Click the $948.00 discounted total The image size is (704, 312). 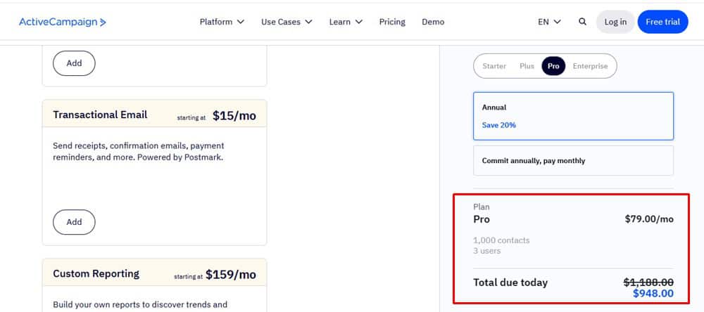tap(653, 294)
